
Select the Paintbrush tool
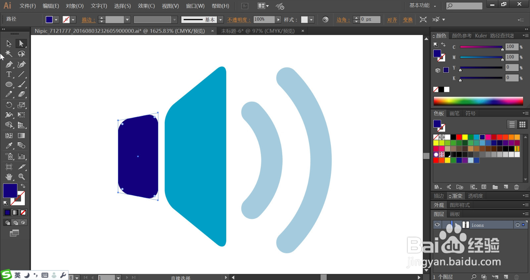[21, 84]
